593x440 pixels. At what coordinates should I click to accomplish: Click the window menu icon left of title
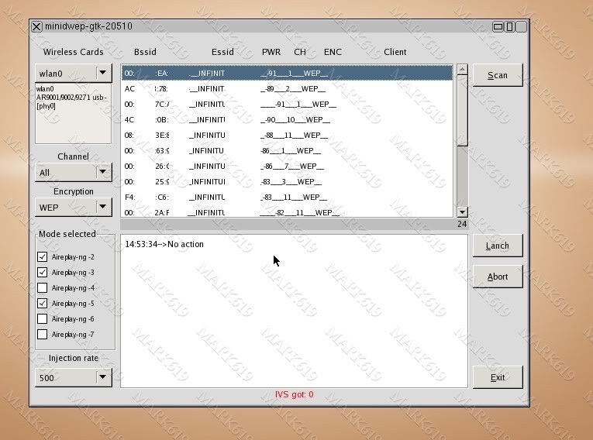[x=36, y=26]
